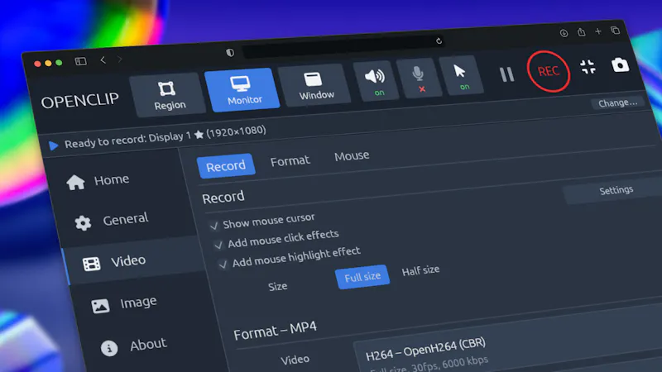Choose Half size option
Viewport: 662px width, 372px height.
(420, 270)
